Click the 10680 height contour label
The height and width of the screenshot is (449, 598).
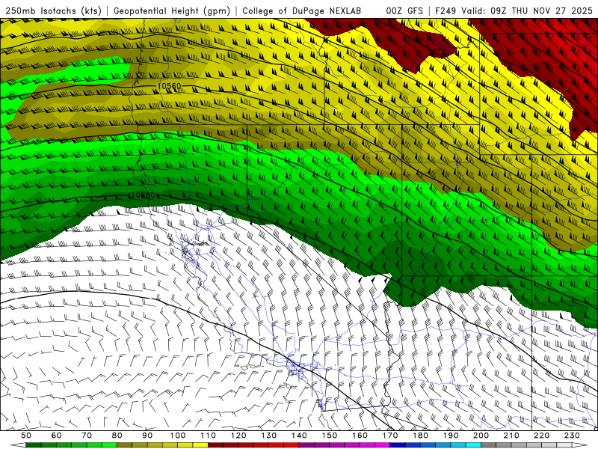click(143, 195)
